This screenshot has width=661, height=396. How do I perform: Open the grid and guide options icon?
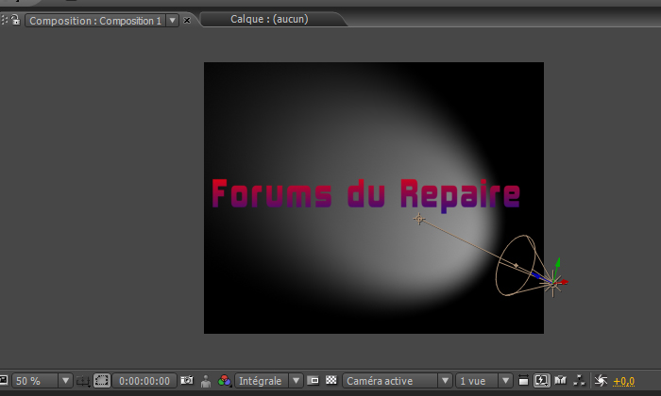83,381
